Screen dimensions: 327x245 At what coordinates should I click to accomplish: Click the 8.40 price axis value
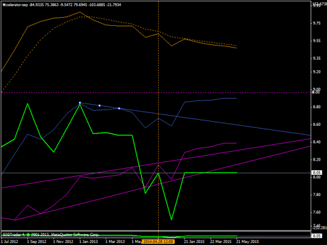tap(317, 142)
